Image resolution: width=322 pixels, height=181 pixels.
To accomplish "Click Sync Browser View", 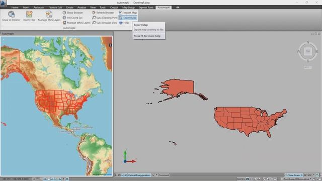I will pyautogui.click(x=105, y=23).
